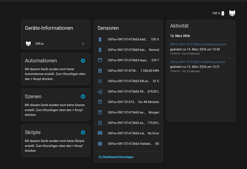Expand the OilFox entry chevron in Geräte-Informationen
Screen dimensions: 247x169
point(83,44)
